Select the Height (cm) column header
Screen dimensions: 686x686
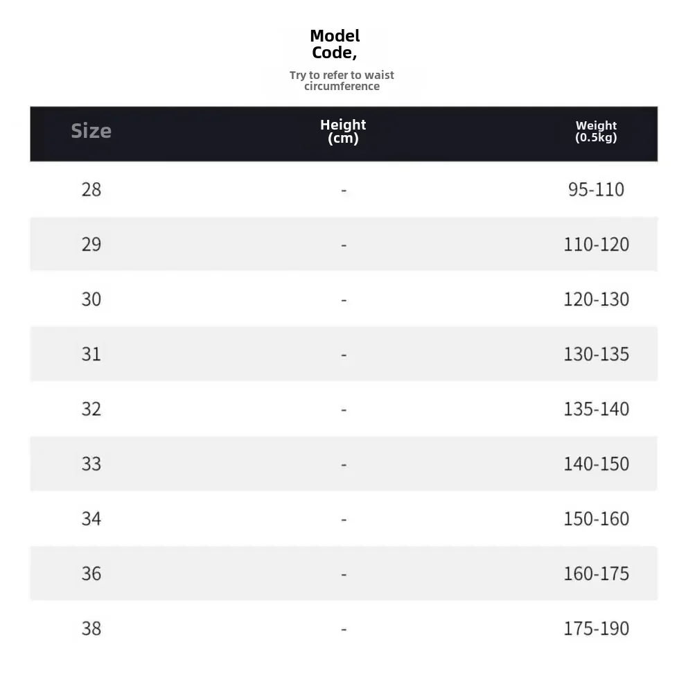click(x=343, y=131)
